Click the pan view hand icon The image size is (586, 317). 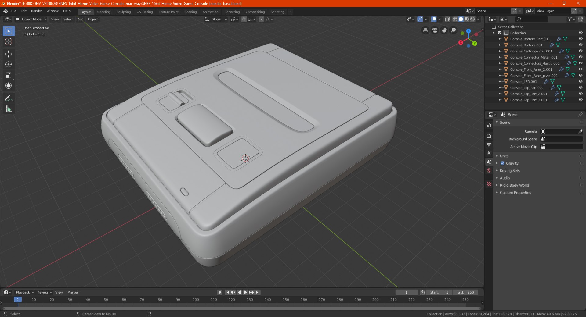click(444, 30)
